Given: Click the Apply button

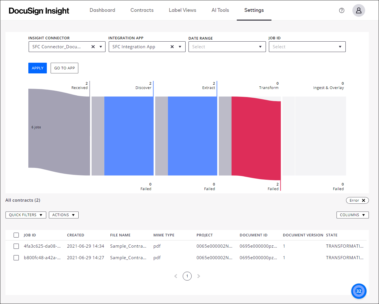Looking at the screenshot, I should pos(37,68).
